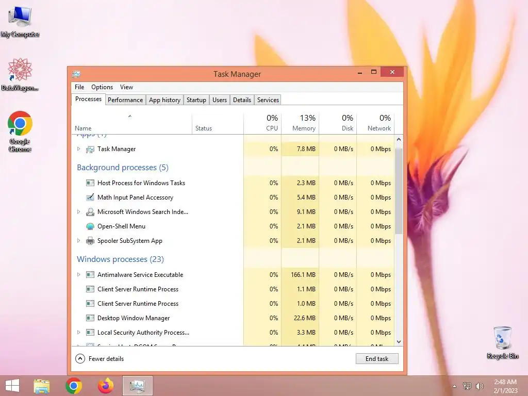Image resolution: width=528 pixels, height=396 pixels.
Task: Click the volume speaker tray icon
Action: (479, 386)
